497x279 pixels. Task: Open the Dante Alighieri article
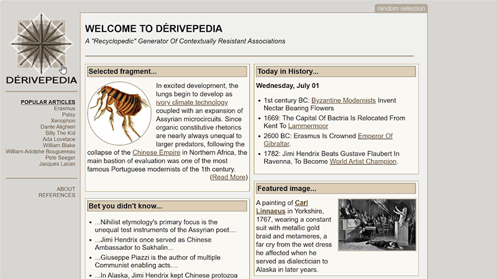pos(58,127)
